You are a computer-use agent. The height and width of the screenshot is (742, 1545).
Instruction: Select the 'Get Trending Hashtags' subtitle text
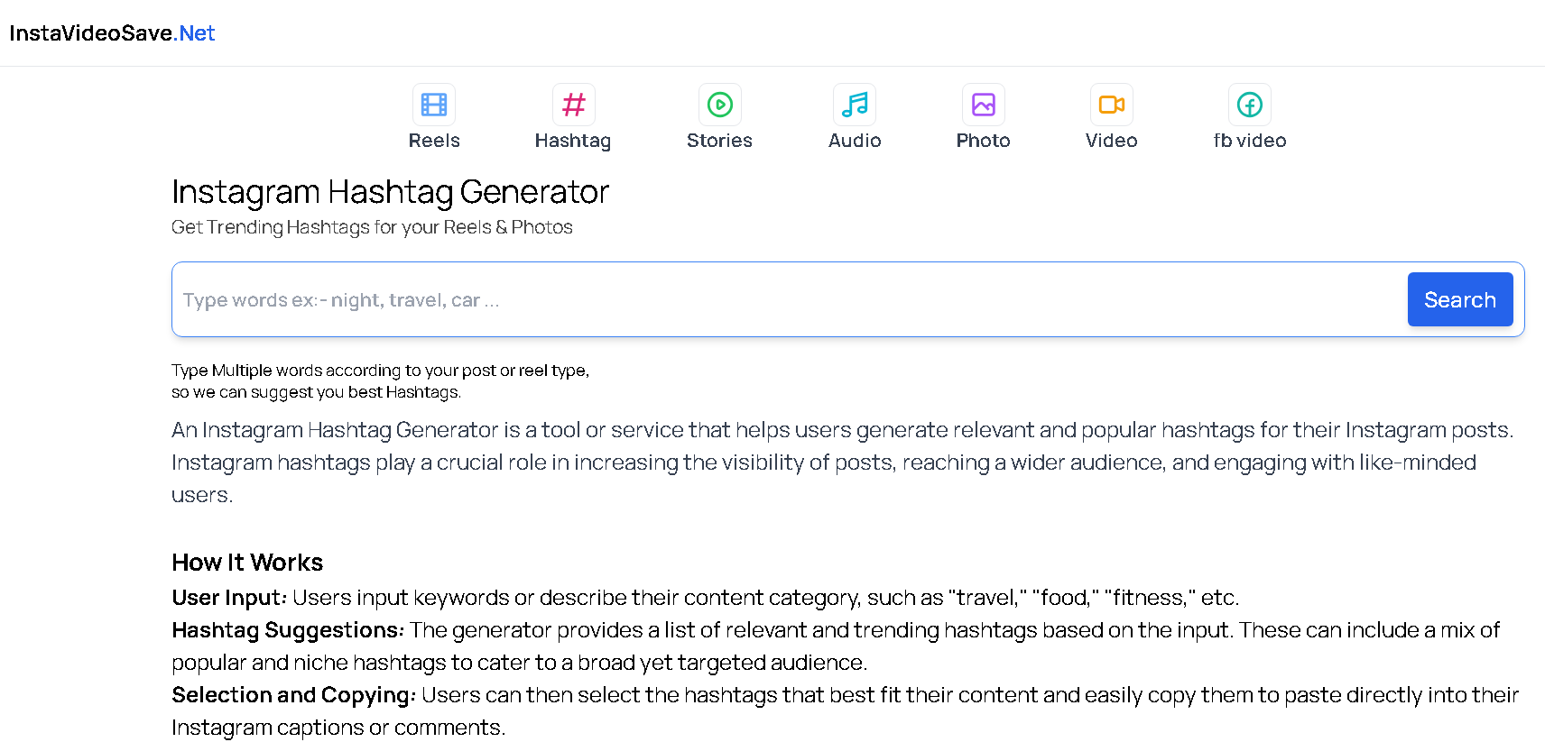[x=372, y=227]
